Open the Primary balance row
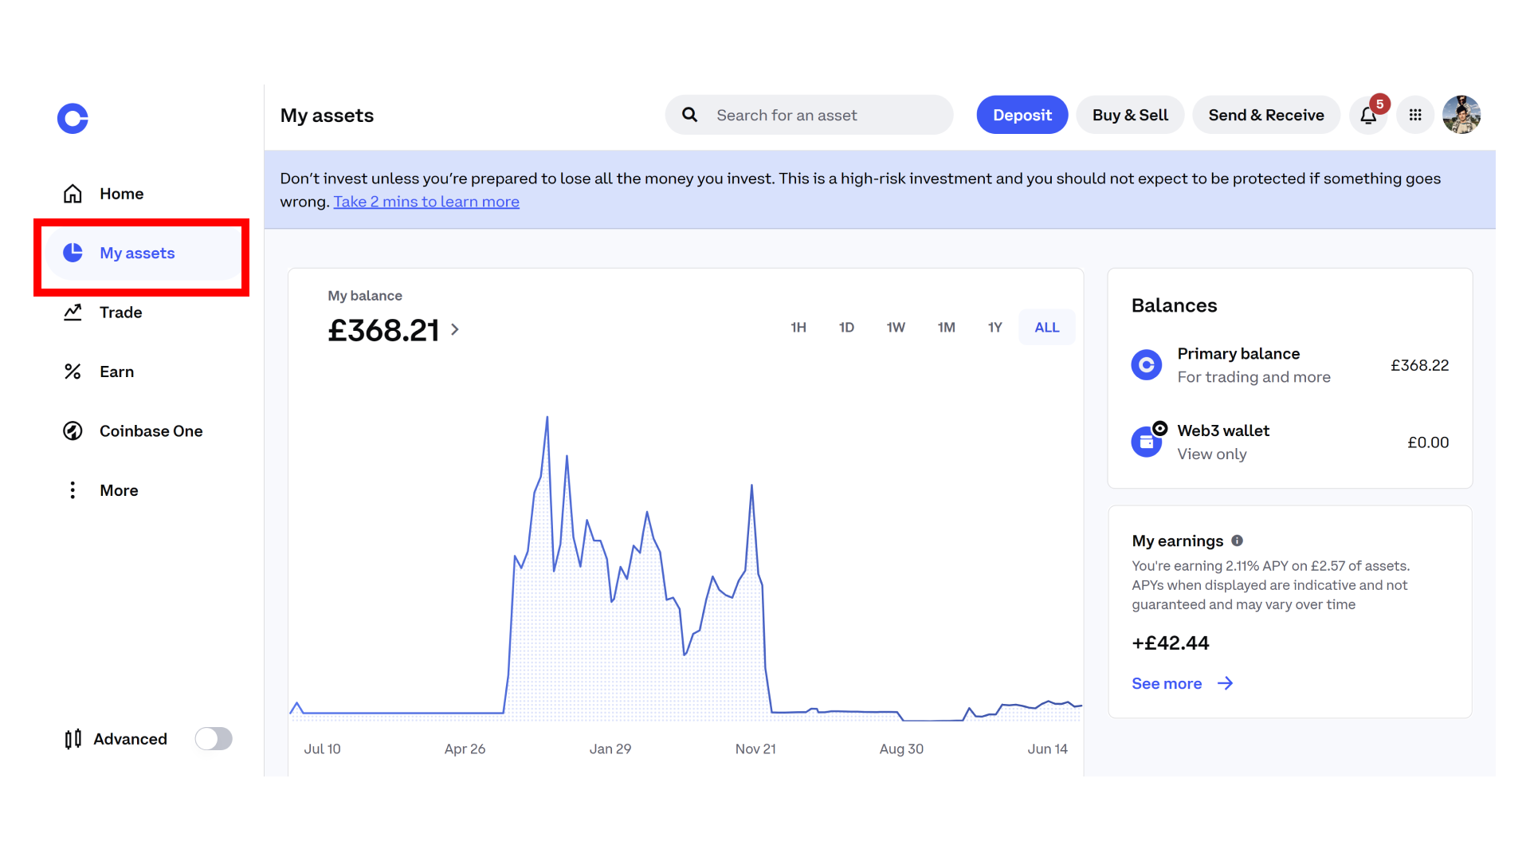 (x=1289, y=365)
